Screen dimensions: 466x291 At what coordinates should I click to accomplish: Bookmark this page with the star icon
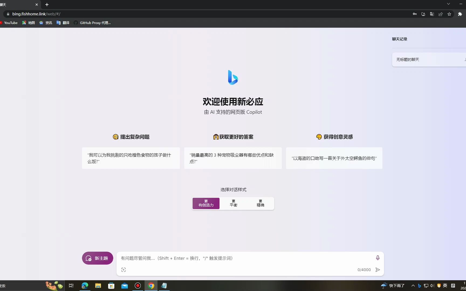click(449, 14)
